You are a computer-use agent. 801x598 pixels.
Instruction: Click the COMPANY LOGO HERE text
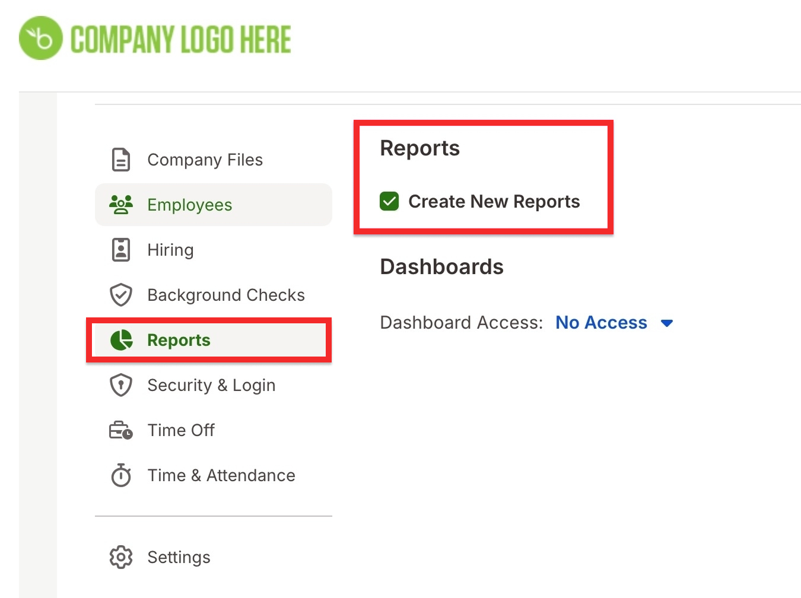coord(181,39)
